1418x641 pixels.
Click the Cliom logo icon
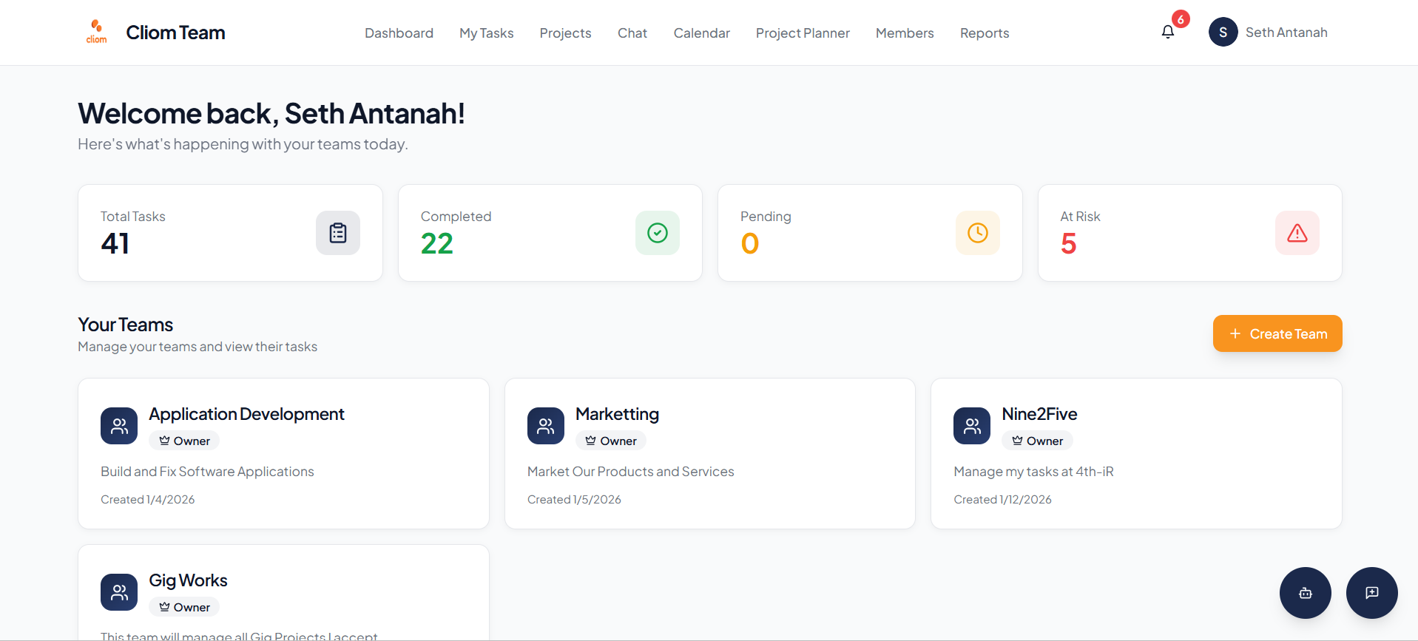(96, 32)
